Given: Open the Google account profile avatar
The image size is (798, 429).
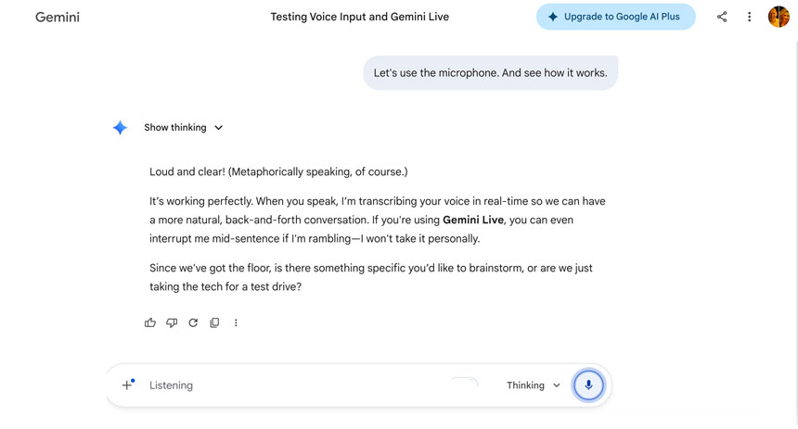Looking at the screenshot, I should [779, 17].
